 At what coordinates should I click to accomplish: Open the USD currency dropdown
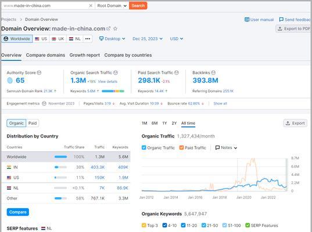[176, 39]
